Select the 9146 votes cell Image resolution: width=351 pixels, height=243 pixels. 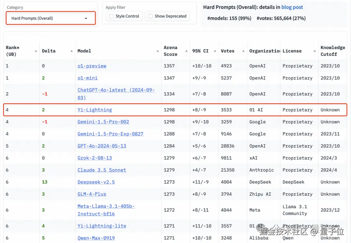pyautogui.click(x=226, y=134)
